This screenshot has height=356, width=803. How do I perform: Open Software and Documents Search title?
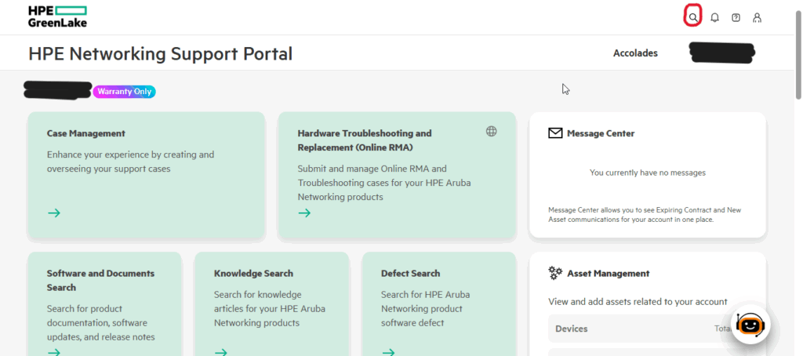(x=101, y=280)
